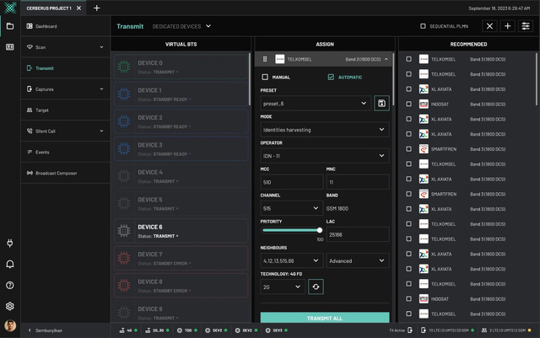The width and height of the screenshot is (540, 338).
Task: Open the Mode dropdown showing Identities harvesting
Action: click(x=325, y=130)
